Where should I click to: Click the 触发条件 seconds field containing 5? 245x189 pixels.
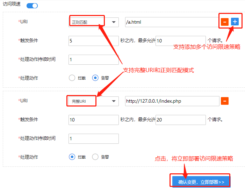(x=94, y=41)
